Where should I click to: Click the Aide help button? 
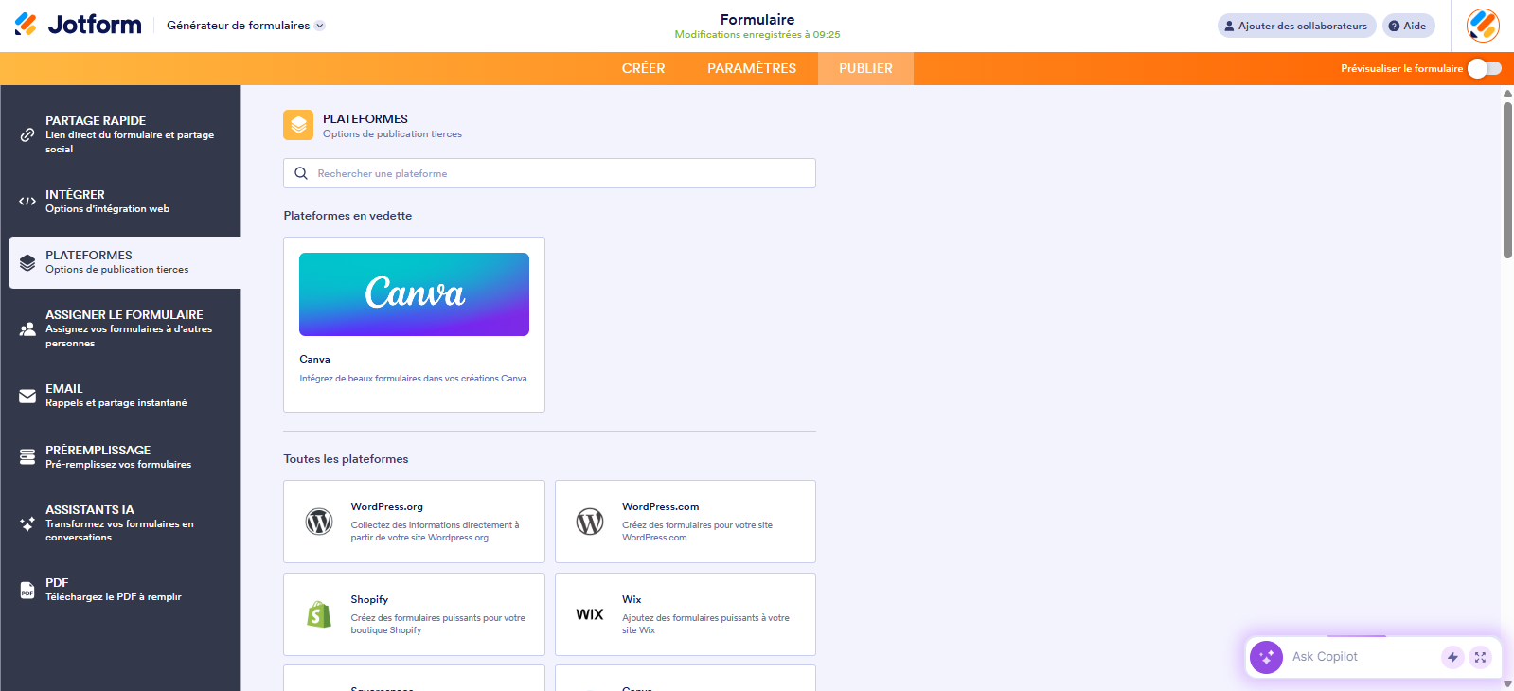pyautogui.click(x=1408, y=26)
